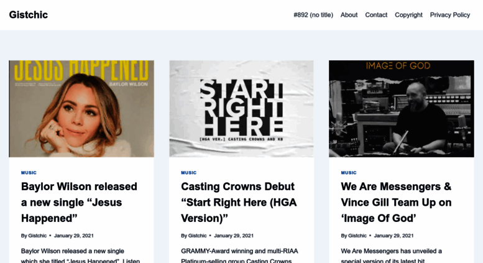Screen dimensions: 483x263
Task: Open the Start Right Here cover image
Action: tap(241, 109)
